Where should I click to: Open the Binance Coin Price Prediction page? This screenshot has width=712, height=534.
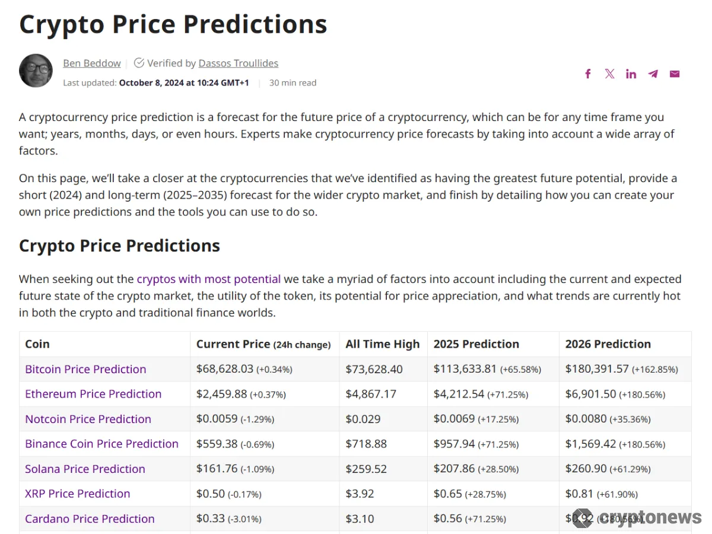(101, 444)
